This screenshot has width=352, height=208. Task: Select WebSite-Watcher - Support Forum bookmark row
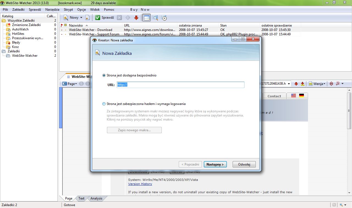(x=181, y=34)
